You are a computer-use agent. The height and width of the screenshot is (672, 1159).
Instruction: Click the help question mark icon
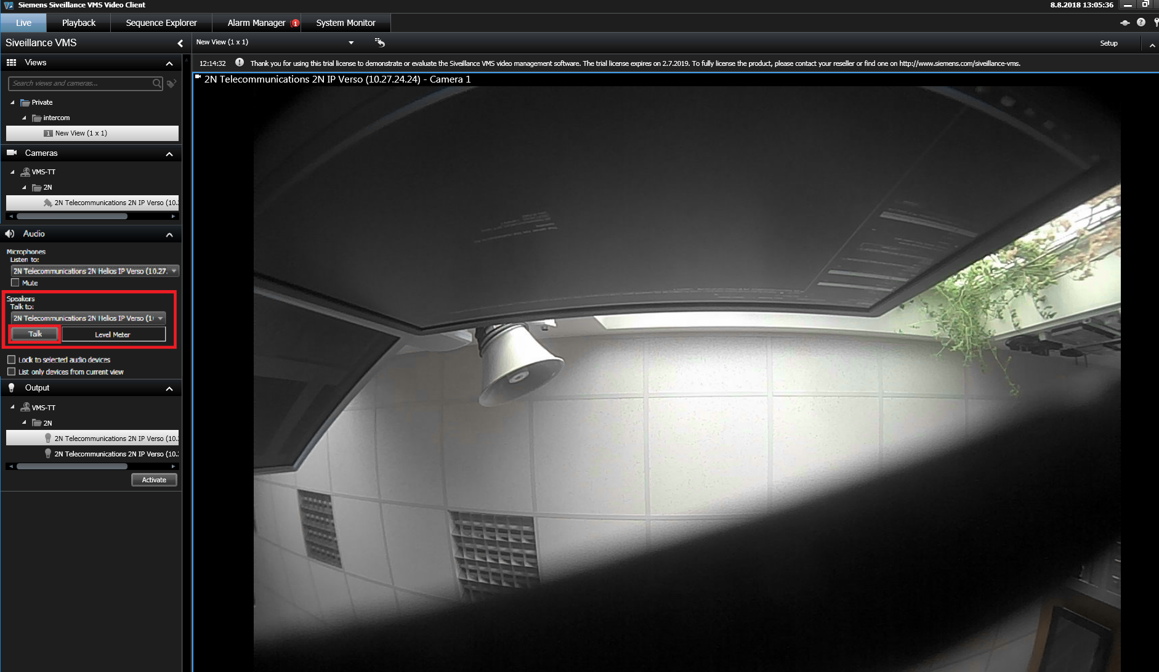(x=1141, y=22)
